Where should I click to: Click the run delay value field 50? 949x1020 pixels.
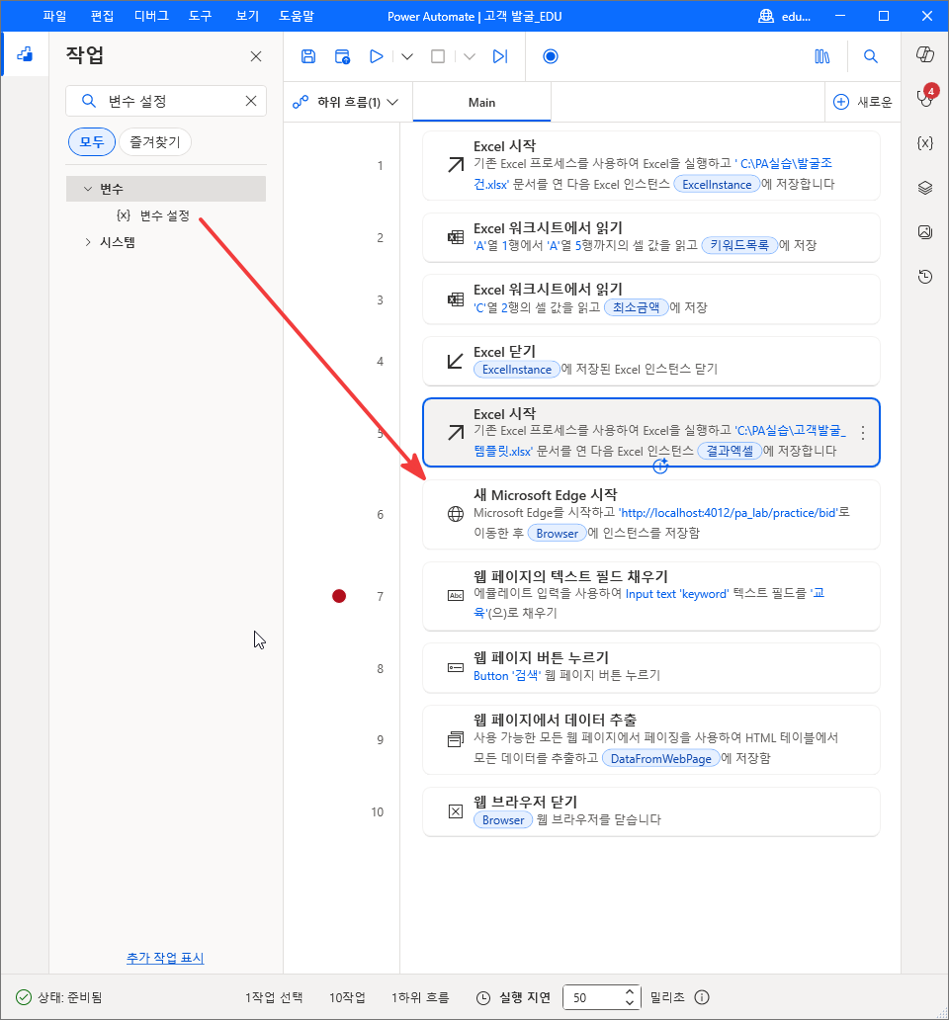[x=595, y=997]
